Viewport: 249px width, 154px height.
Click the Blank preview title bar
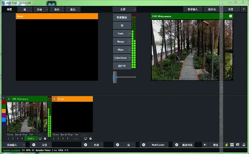(x=57, y=16)
